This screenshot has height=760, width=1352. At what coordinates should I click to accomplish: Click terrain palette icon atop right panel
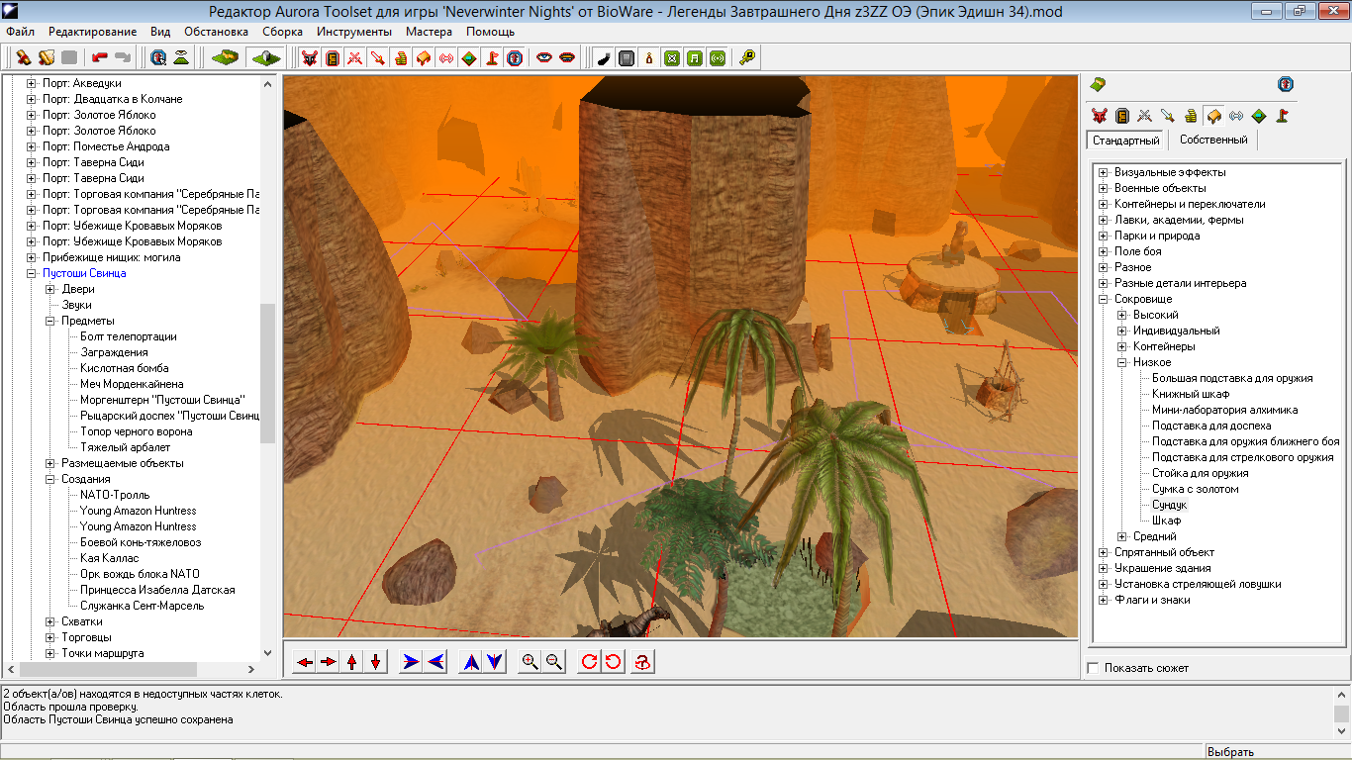coord(1098,84)
